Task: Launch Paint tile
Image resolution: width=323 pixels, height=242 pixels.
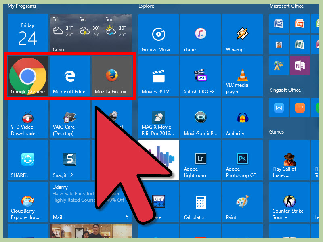Action: [x=243, y=202]
